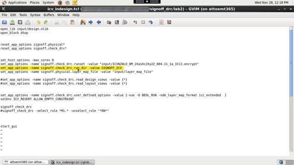Viewport: 294px width, 165px height.
Task: Click the check_drc.runset encrypt line
Action: 99,64
